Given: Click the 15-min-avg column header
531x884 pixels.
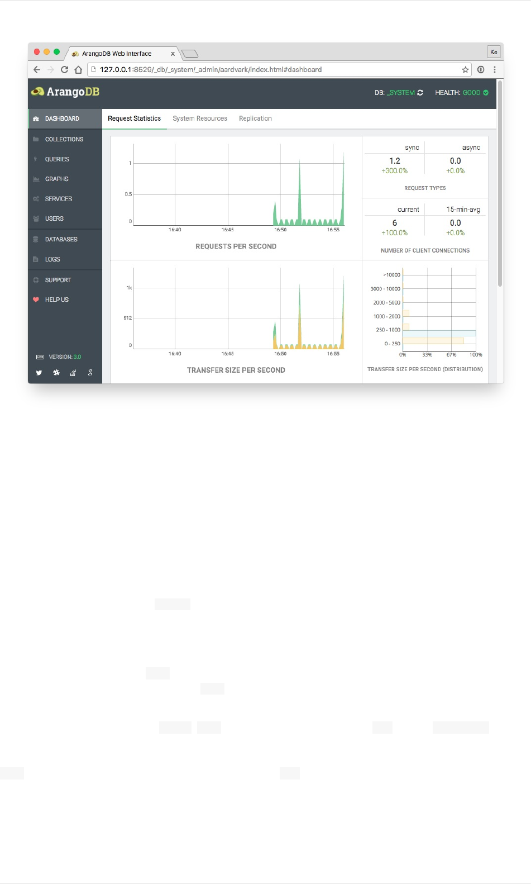Looking at the screenshot, I should (463, 210).
